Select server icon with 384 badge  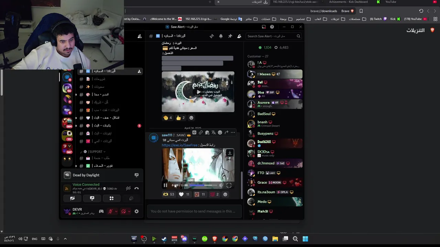[x=67, y=122]
